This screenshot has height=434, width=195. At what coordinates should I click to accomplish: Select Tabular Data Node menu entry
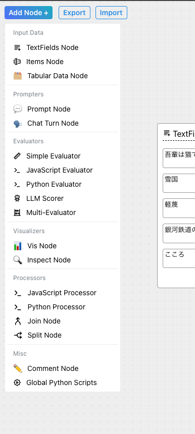(x=63, y=76)
